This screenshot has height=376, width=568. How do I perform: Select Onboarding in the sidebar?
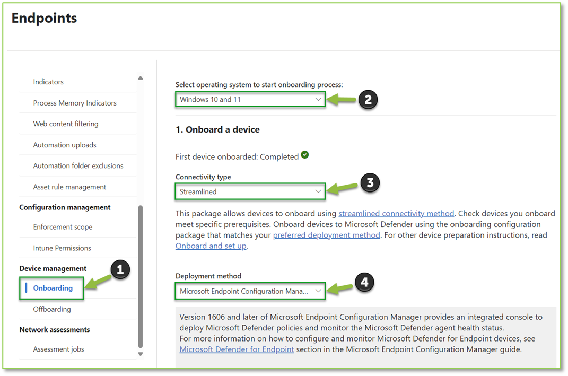pos(53,288)
